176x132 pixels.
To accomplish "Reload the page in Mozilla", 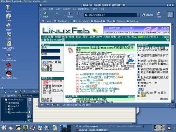I will pos(70,15).
